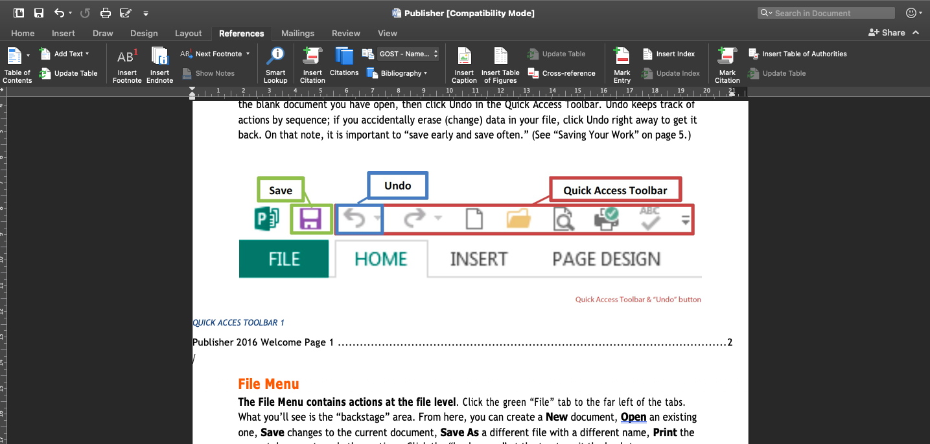Click Insert Citation

click(x=312, y=65)
